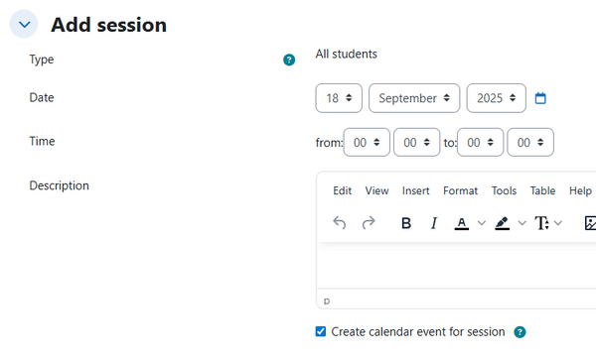Toggle bold formatting in the description editor
The width and height of the screenshot is (596, 358).
click(406, 223)
